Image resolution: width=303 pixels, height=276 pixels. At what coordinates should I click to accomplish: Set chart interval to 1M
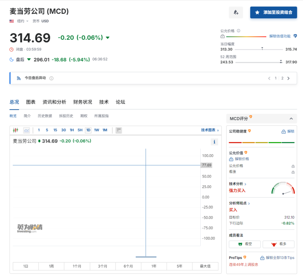point(105,130)
